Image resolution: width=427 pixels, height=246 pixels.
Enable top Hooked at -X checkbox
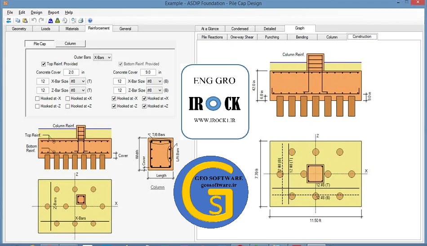37,98
